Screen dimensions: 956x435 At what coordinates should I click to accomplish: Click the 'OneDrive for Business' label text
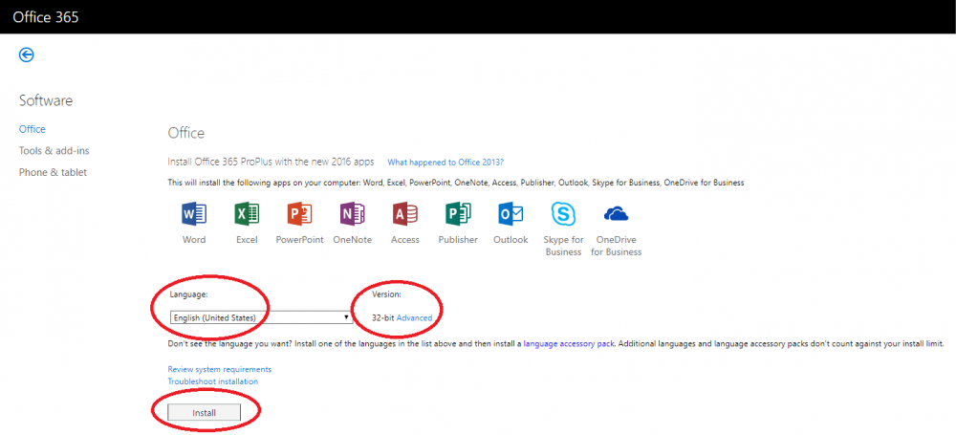click(x=617, y=246)
